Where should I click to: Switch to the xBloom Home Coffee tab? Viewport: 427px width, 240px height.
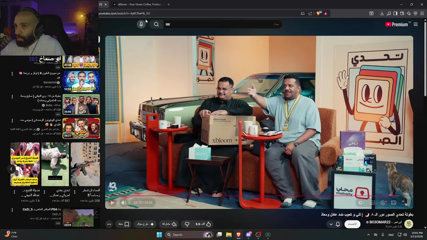pyautogui.click(x=137, y=4)
